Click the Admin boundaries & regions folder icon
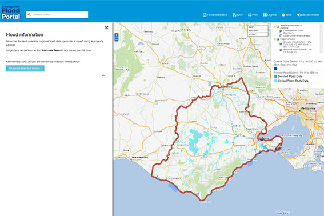This screenshot has height=216, width=324. tap(278, 27)
